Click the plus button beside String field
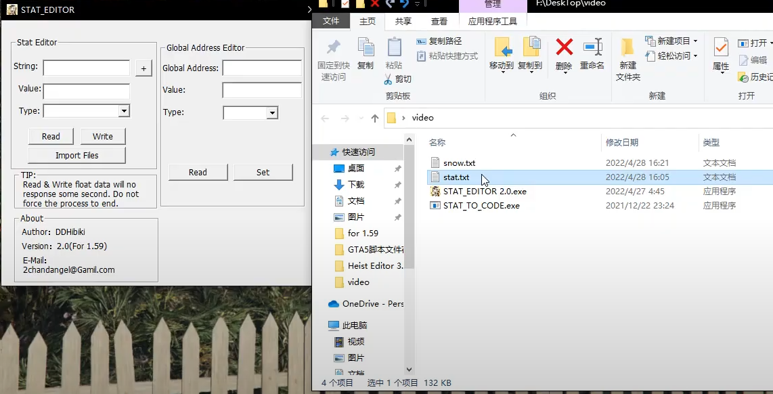This screenshot has height=394, width=773. coord(143,68)
